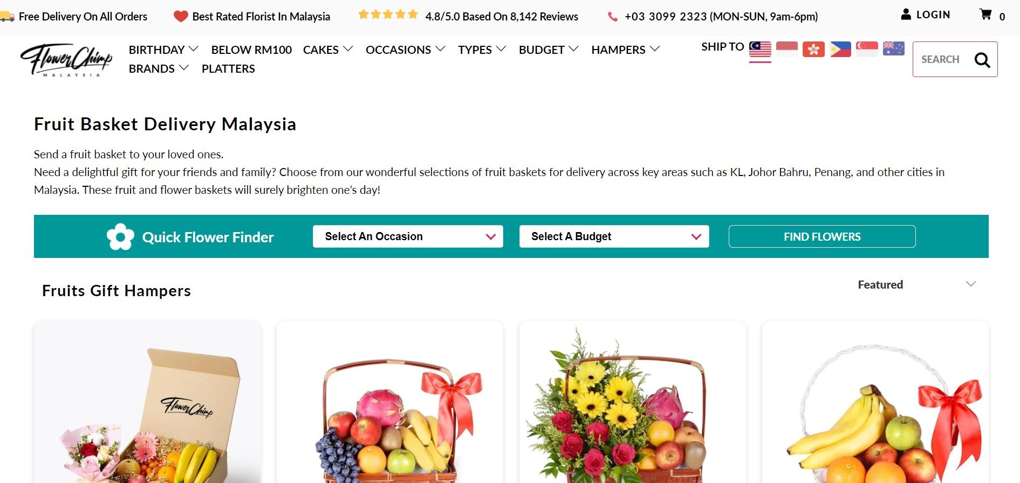Expand the Birthday menu
The image size is (1020, 483).
point(163,50)
